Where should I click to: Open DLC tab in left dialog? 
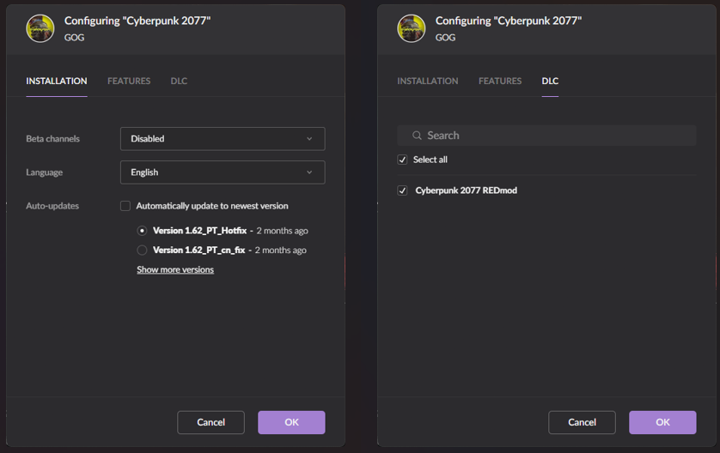(x=179, y=82)
